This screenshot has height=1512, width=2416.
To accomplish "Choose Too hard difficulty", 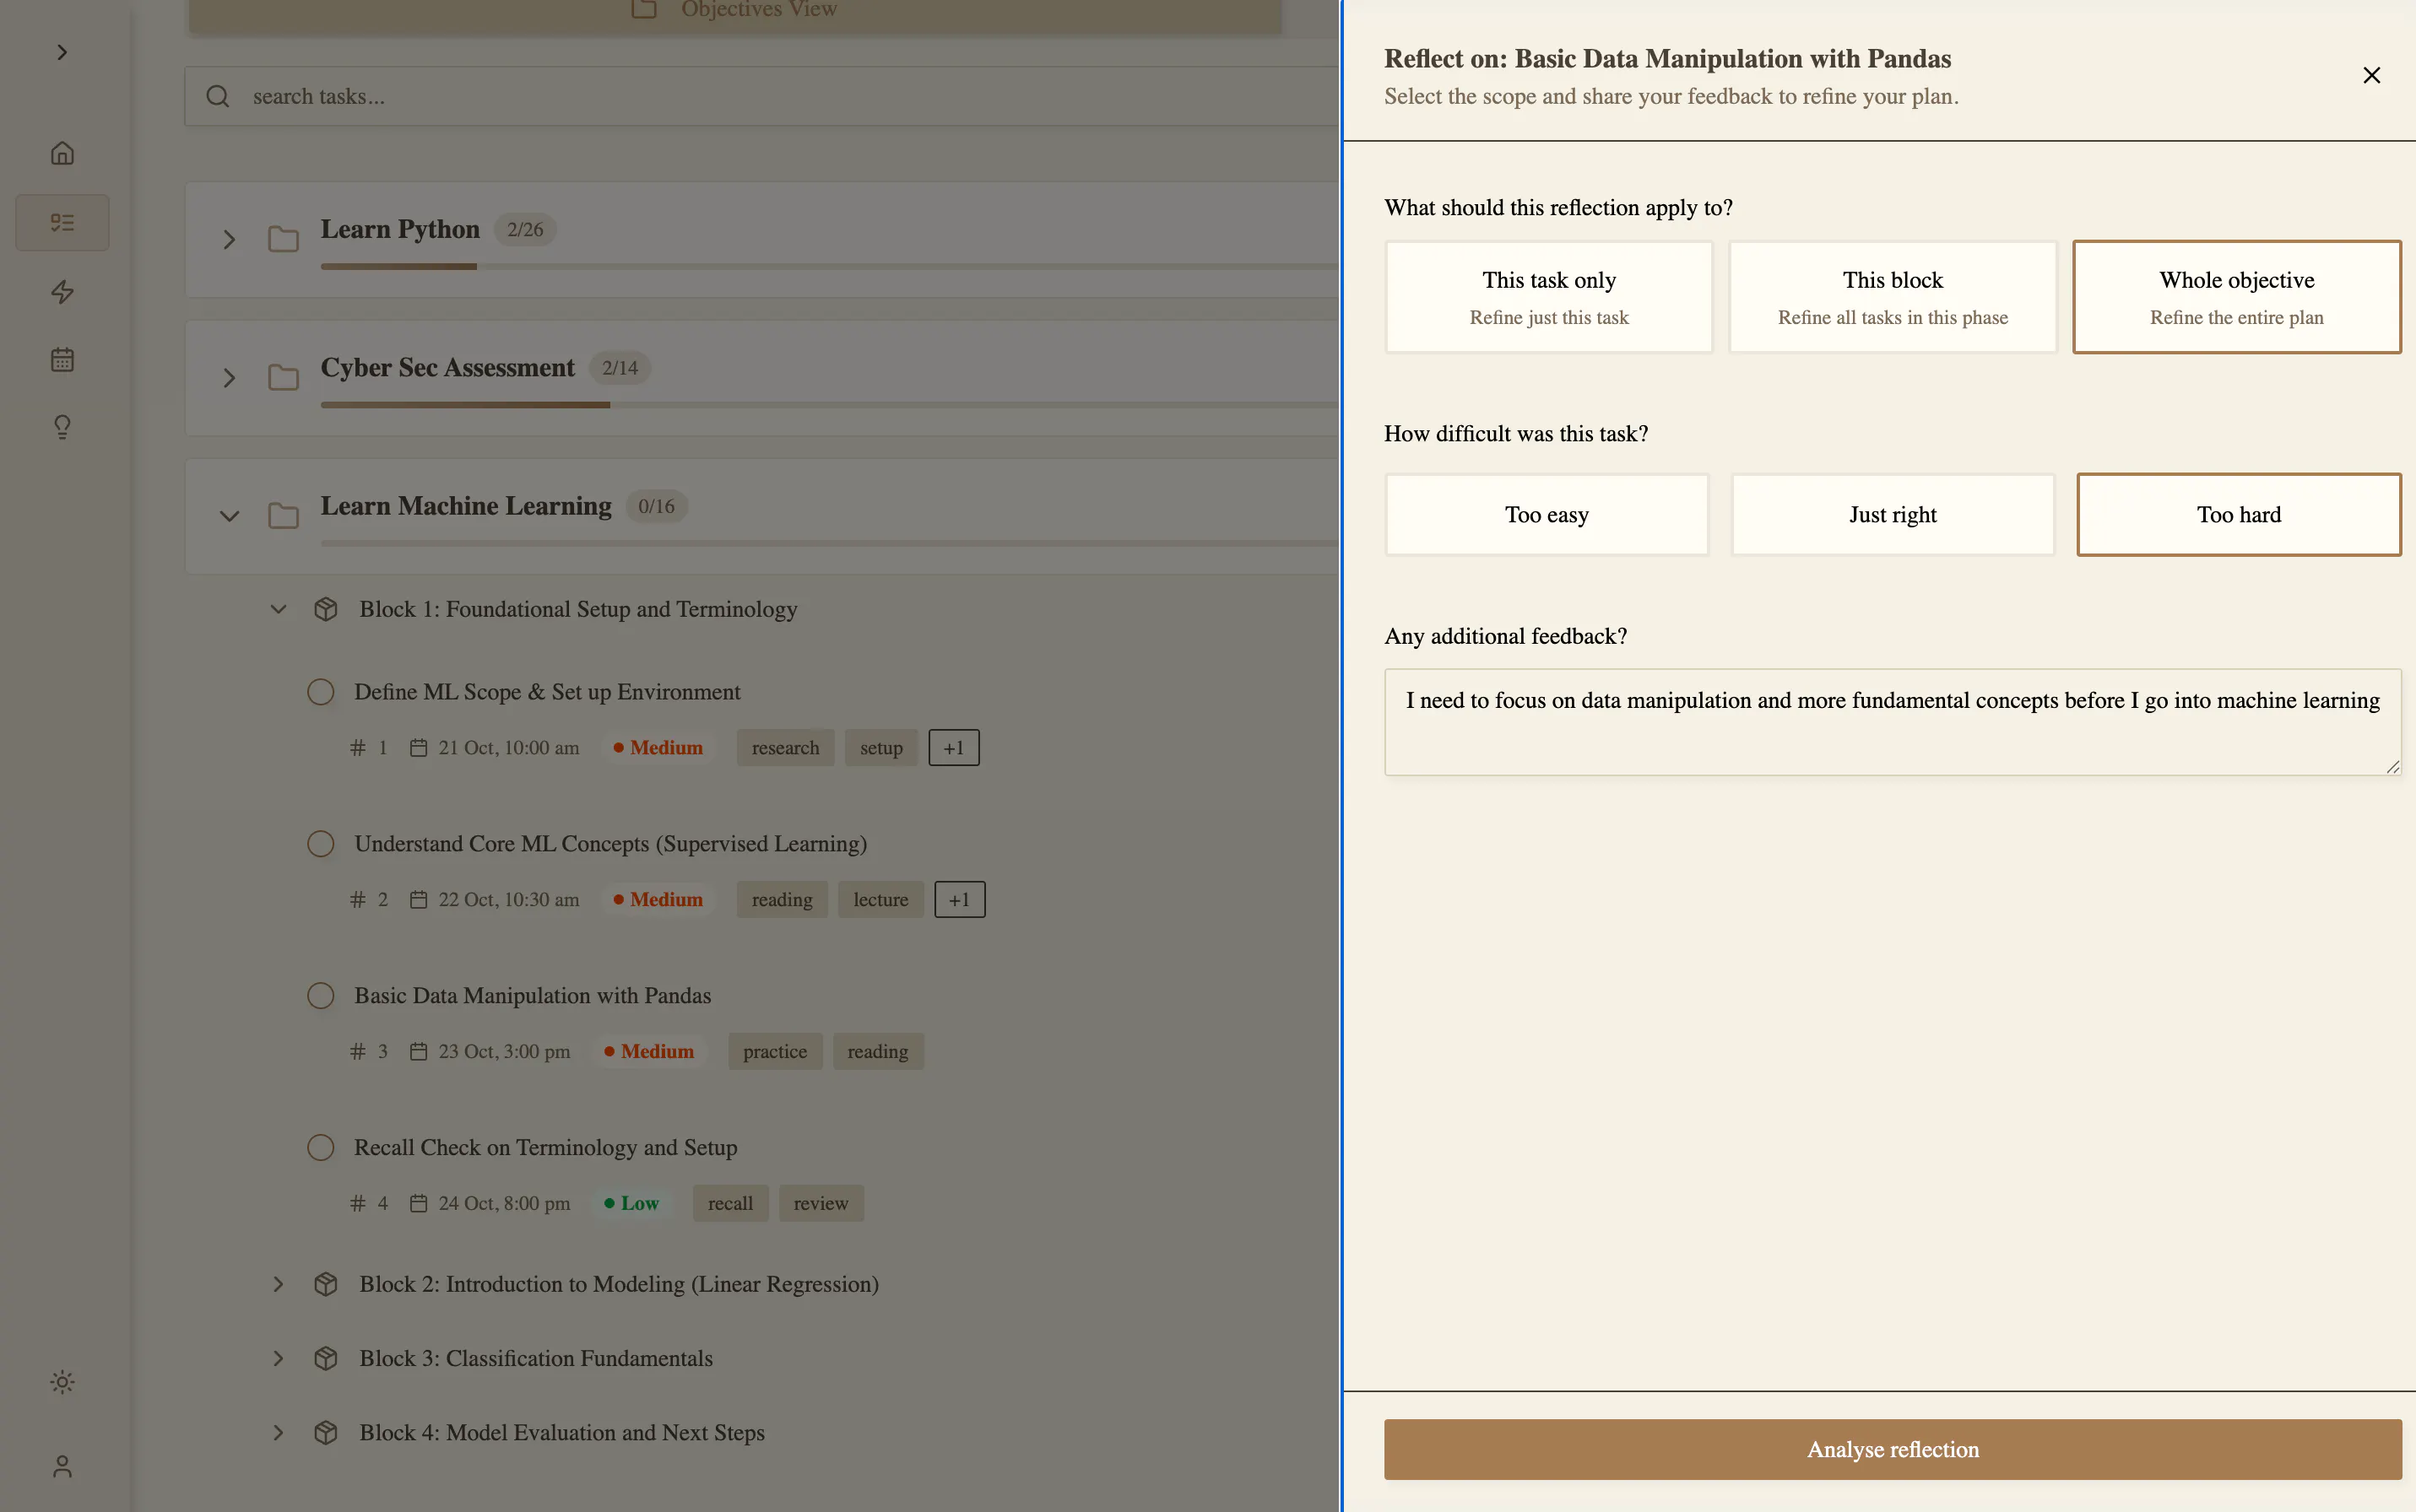I will click(2239, 514).
